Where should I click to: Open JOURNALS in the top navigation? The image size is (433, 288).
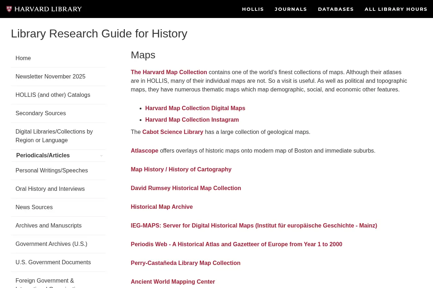pos(291,9)
